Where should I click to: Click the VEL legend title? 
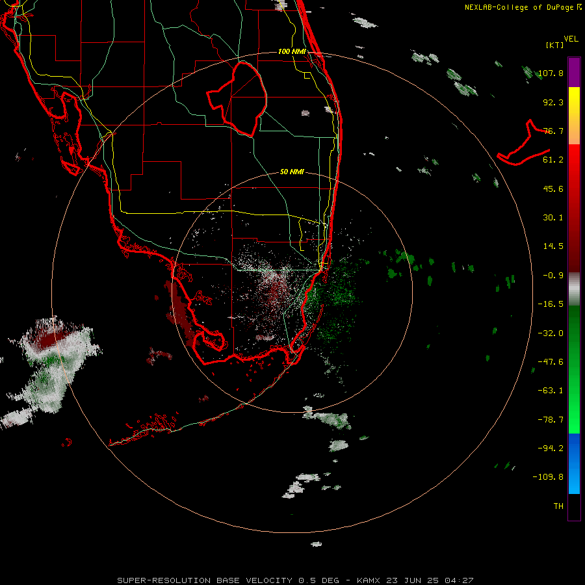571,39
